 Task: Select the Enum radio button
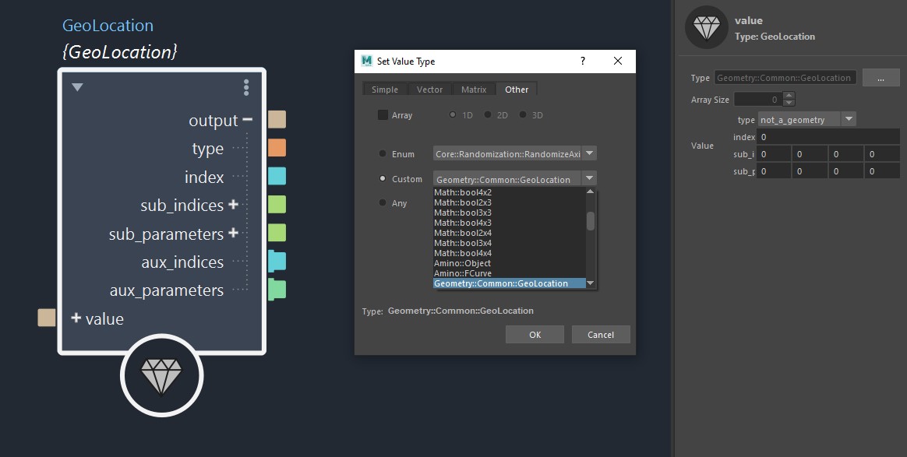tap(383, 154)
